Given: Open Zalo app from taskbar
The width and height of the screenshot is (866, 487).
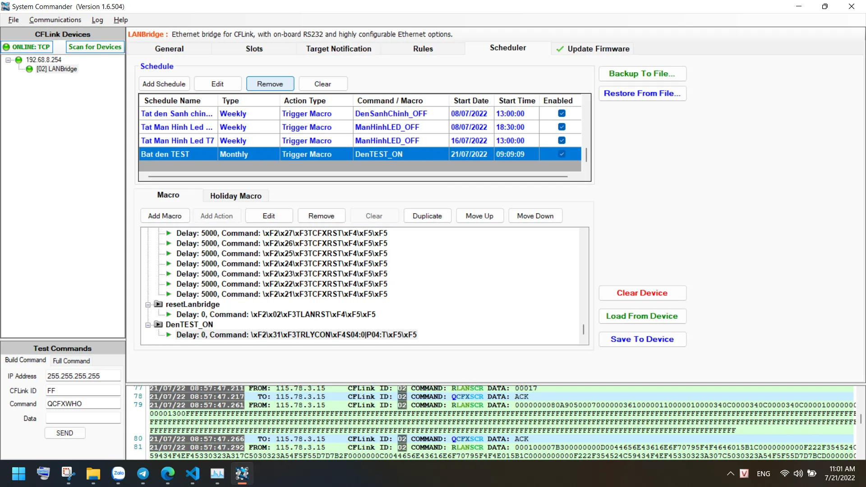Looking at the screenshot, I should [118, 473].
